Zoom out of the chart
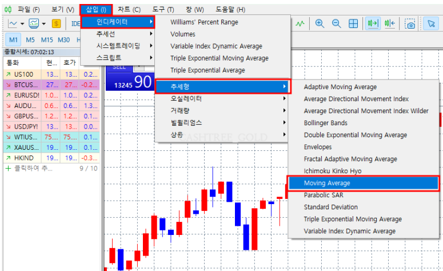The height and width of the screenshot is (271, 443). point(336,23)
